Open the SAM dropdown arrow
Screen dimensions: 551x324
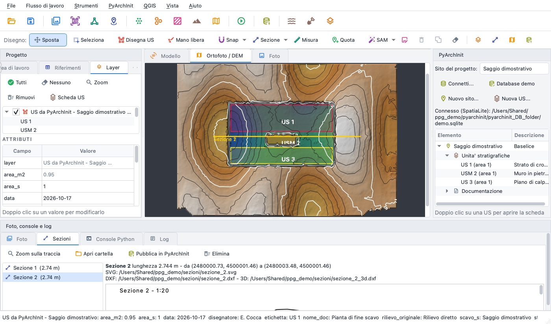(x=394, y=40)
